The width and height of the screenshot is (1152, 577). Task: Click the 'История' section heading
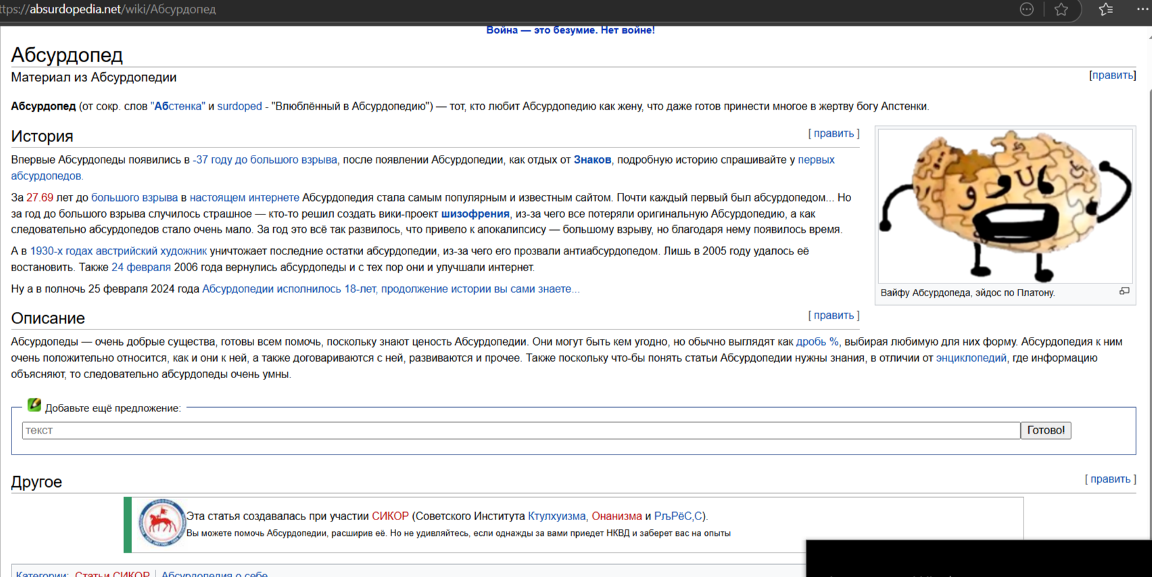[x=42, y=136]
